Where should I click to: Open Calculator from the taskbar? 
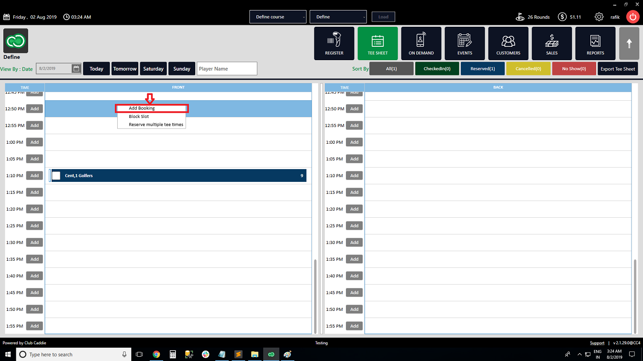[x=173, y=354]
